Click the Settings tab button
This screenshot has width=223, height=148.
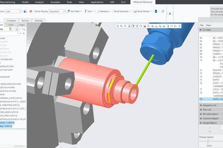point(38,21)
